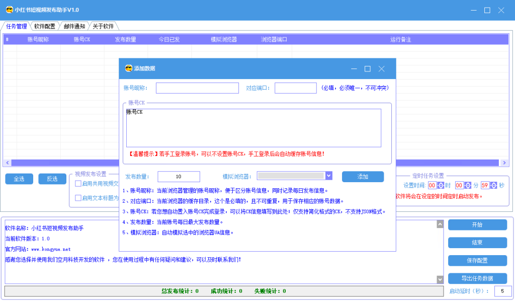Click the 总发布统计: 0 status text
515x308 pixels.
point(180,291)
